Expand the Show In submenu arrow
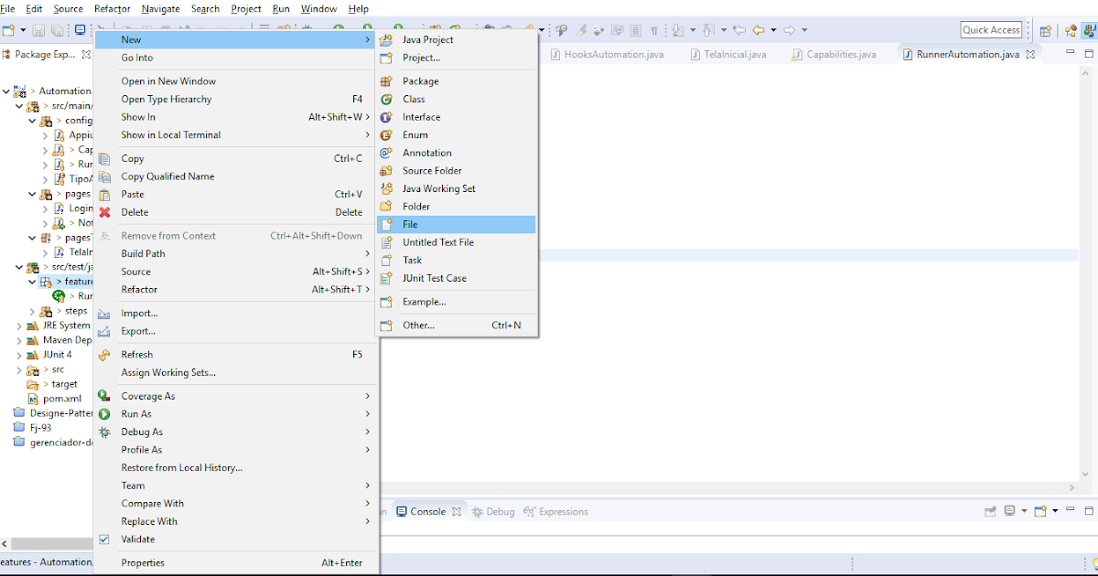 coord(368,117)
